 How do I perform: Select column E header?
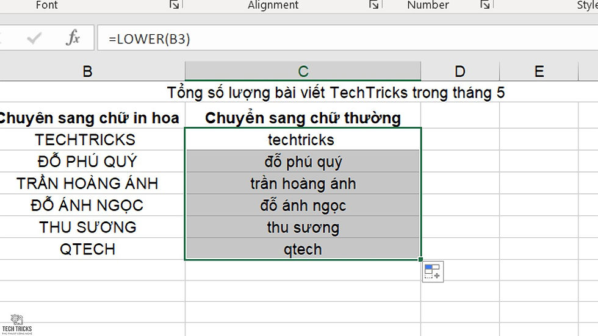(x=539, y=71)
